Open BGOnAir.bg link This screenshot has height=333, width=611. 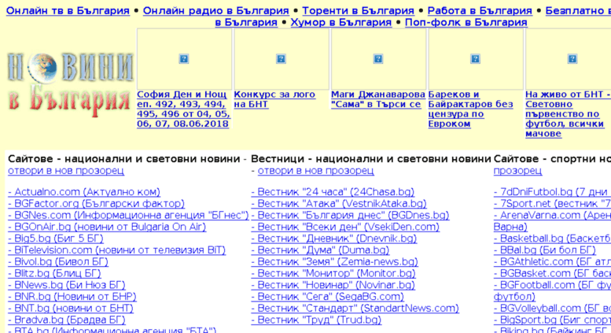(107, 227)
